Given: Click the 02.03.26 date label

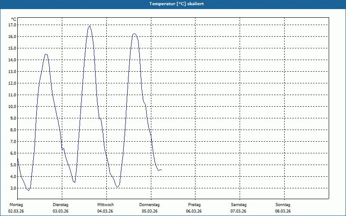Looking at the screenshot, I should (16, 211).
